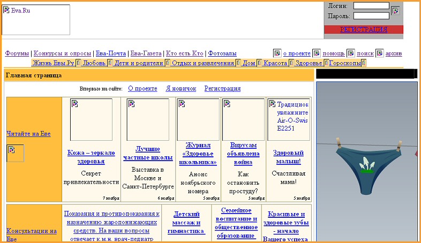Click the underwear banner advertisement
This screenshot has width=421, height=243.
click(366, 161)
